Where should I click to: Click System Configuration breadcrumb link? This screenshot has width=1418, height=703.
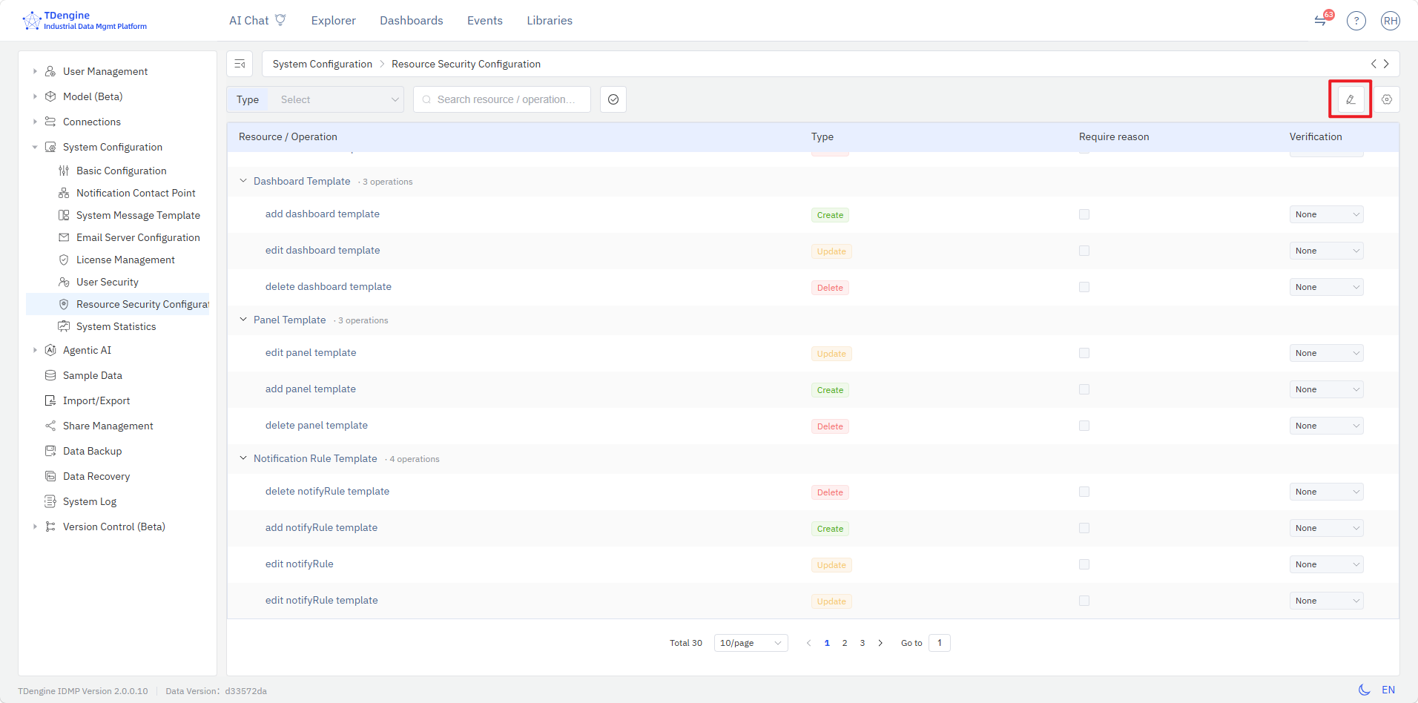coord(323,64)
